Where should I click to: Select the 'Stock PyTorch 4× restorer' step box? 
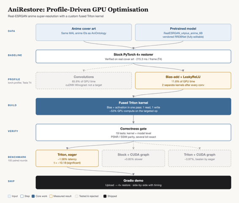133,56
